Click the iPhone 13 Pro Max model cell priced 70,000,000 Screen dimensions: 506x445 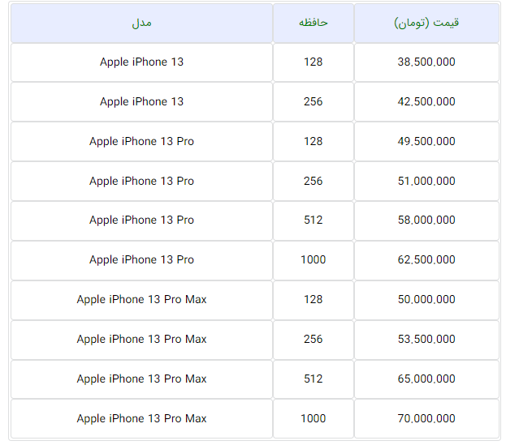coord(141,419)
